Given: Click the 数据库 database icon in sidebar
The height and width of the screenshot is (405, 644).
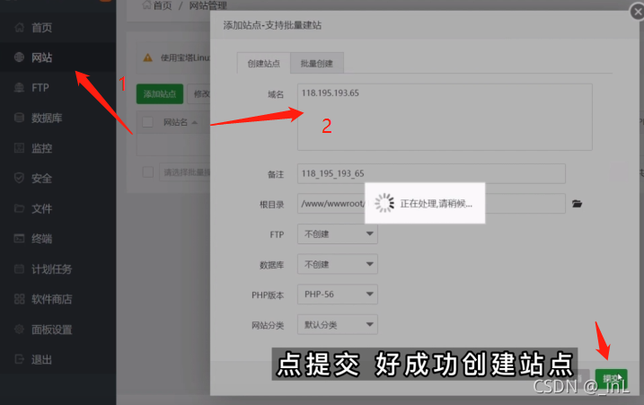Looking at the screenshot, I should click(19, 118).
